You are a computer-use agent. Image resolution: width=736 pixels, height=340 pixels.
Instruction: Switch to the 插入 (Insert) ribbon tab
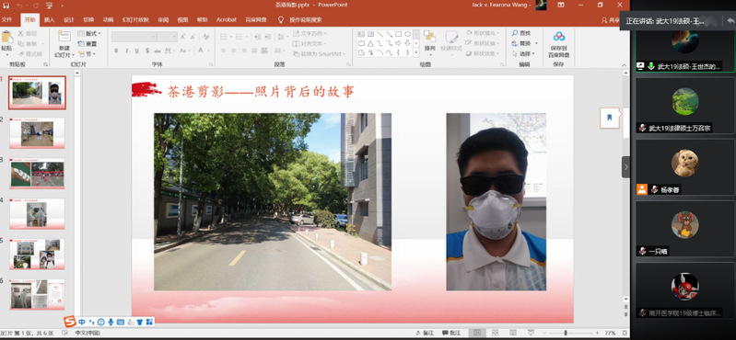point(50,19)
